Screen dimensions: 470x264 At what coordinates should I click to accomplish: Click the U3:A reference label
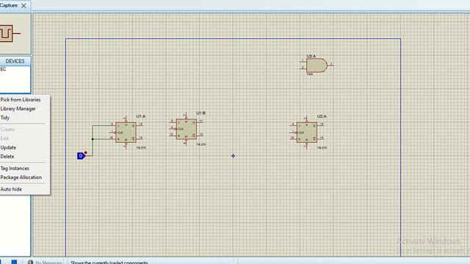[x=311, y=56]
